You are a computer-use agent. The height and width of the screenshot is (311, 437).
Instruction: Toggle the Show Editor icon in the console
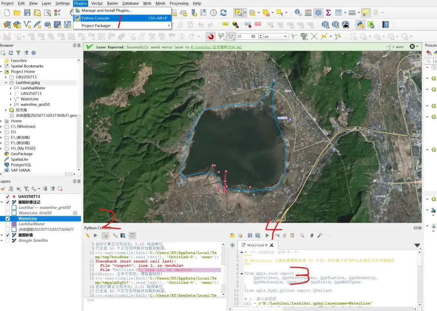coord(105,235)
